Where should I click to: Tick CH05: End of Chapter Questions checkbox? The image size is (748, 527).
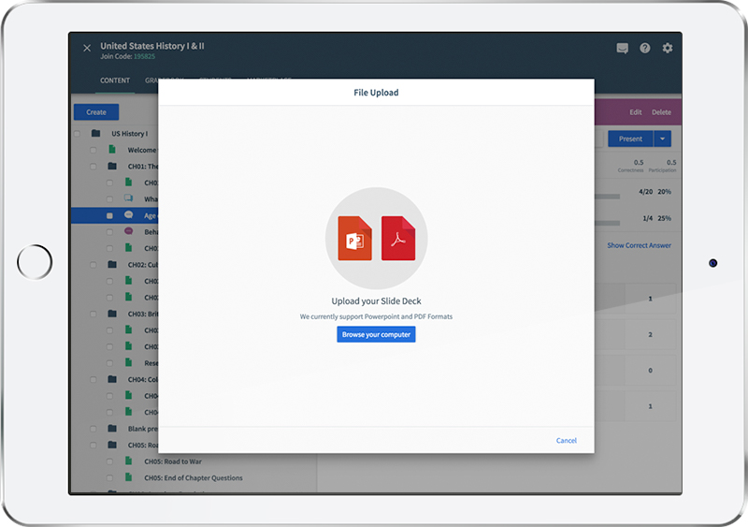click(109, 477)
